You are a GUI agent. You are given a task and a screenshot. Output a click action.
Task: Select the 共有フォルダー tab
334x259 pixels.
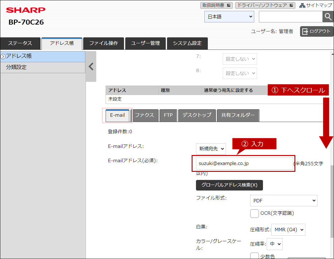238,115
